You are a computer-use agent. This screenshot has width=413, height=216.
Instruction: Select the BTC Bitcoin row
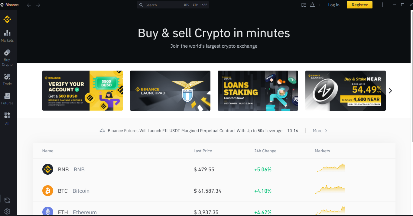coord(214,191)
